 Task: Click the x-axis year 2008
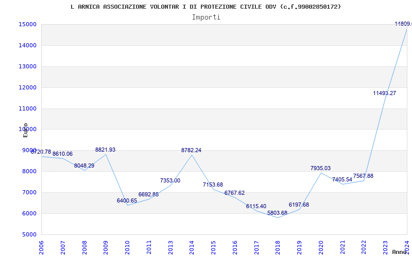[x=84, y=248]
